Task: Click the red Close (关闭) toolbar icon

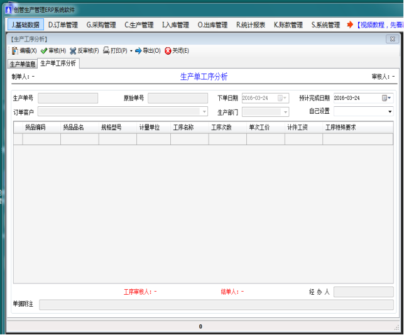Action: click(x=168, y=51)
